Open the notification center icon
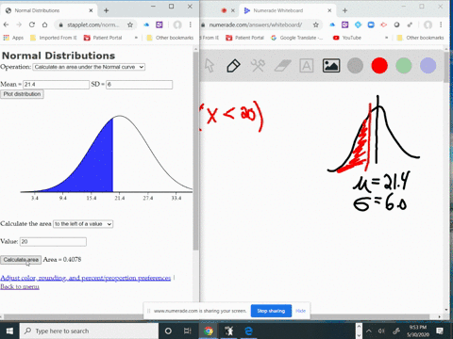The width and height of the screenshot is (453, 339). pyautogui.click(x=440, y=331)
